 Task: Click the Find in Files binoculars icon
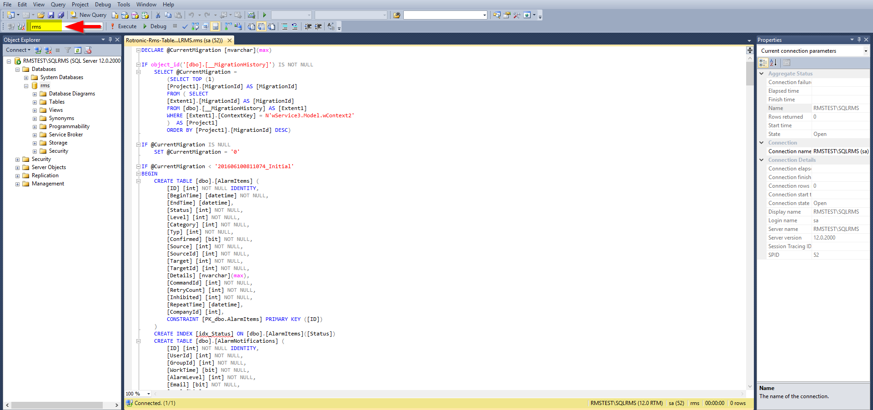(x=396, y=15)
